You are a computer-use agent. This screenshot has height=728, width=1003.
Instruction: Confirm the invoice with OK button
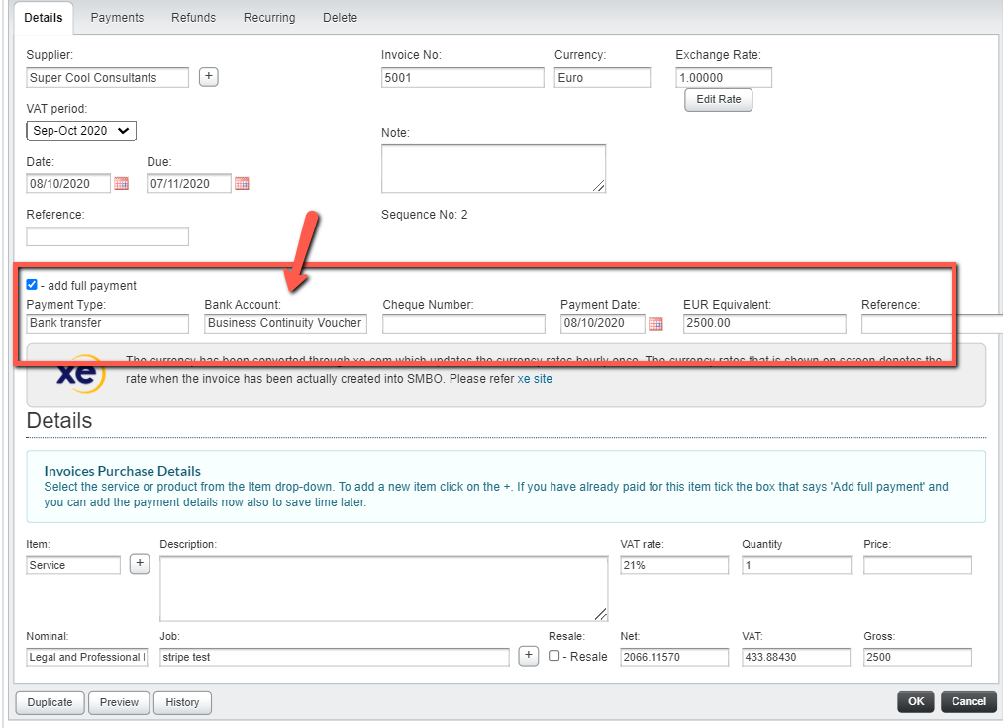pos(915,701)
